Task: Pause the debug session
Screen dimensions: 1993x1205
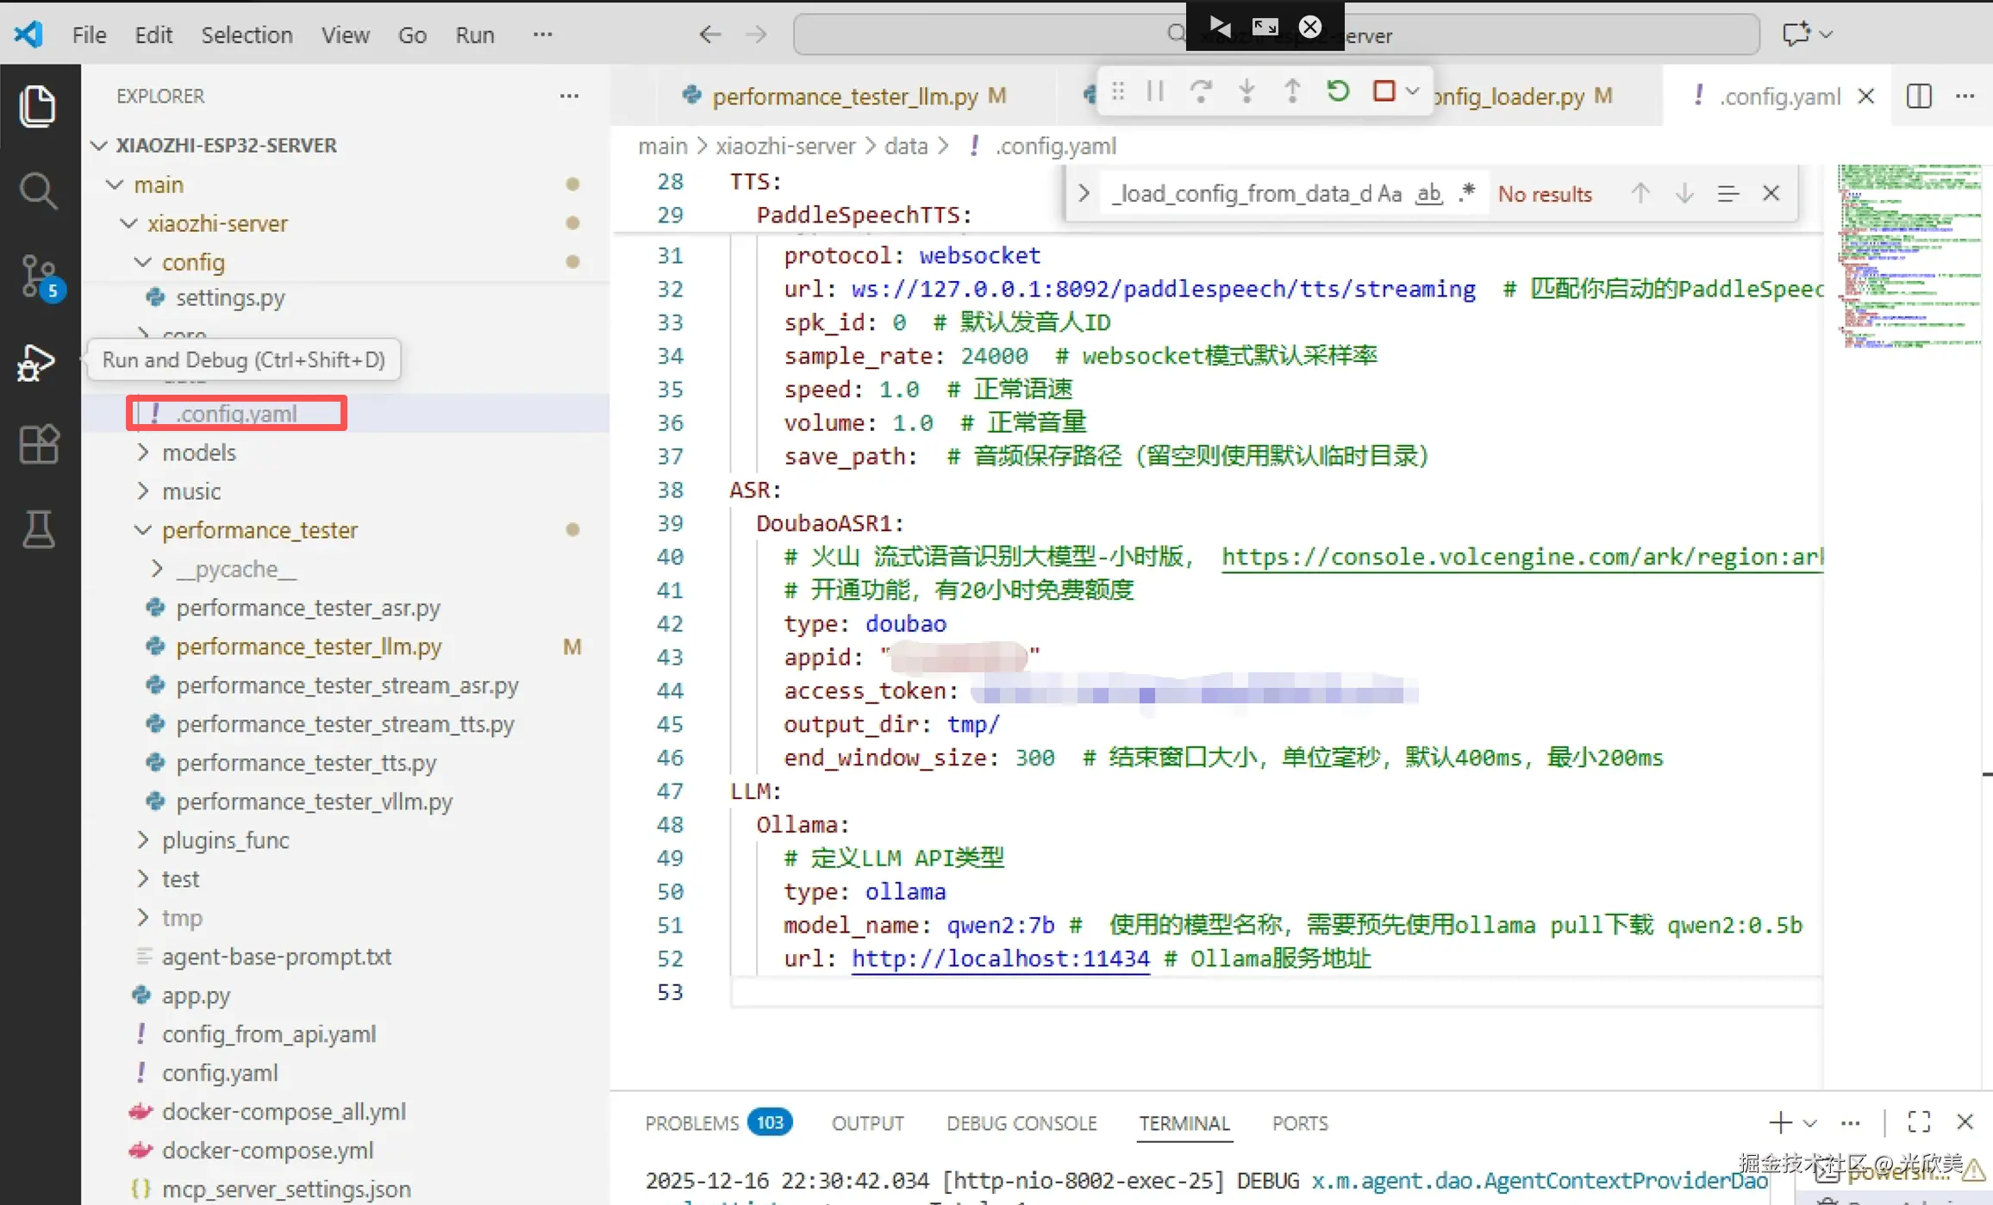Action: (1156, 91)
